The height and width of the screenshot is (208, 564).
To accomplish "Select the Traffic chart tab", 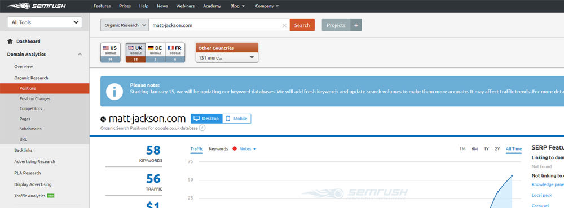I will coord(197,149).
